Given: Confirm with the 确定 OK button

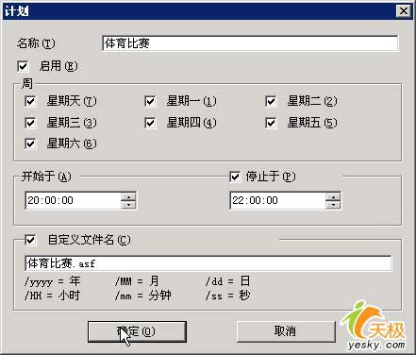Looking at the screenshot, I should click(137, 331).
